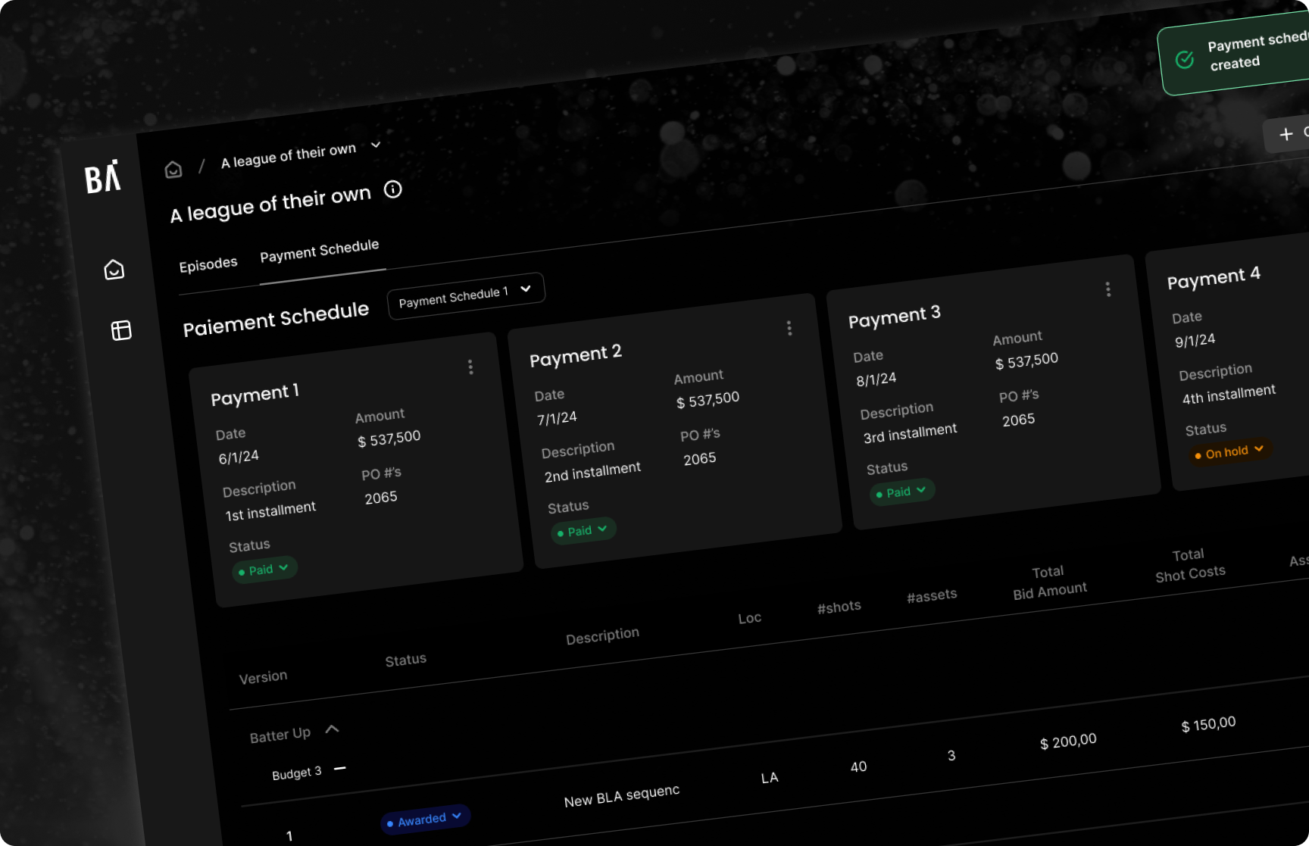Image resolution: width=1309 pixels, height=846 pixels.
Task: Open the table layout icon in sidebar
Action: (121, 330)
